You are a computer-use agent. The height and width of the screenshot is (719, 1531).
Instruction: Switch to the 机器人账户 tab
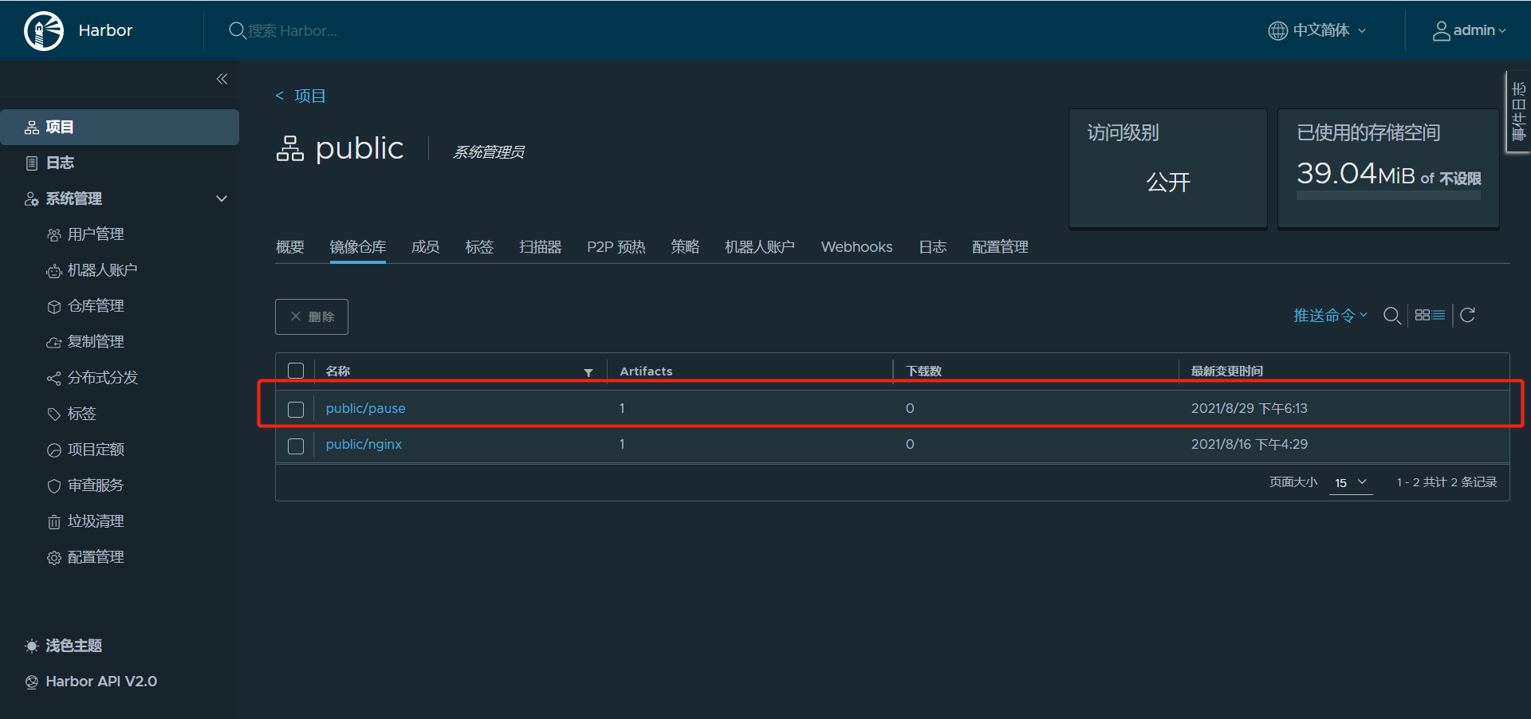pyautogui.click(x=760, y=247)
